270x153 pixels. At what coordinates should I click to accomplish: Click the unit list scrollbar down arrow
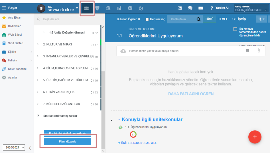103,151
